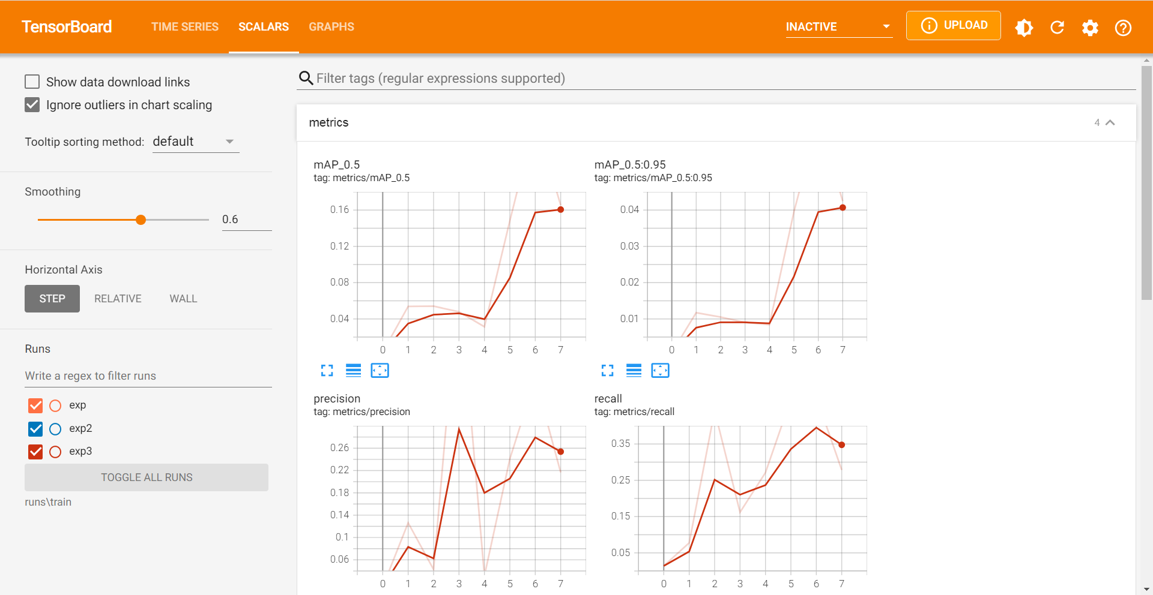Viewport: 1153px width, 595px height.
Task: Click the smoothing value field 0.6
Action: (x=247, y=220)
